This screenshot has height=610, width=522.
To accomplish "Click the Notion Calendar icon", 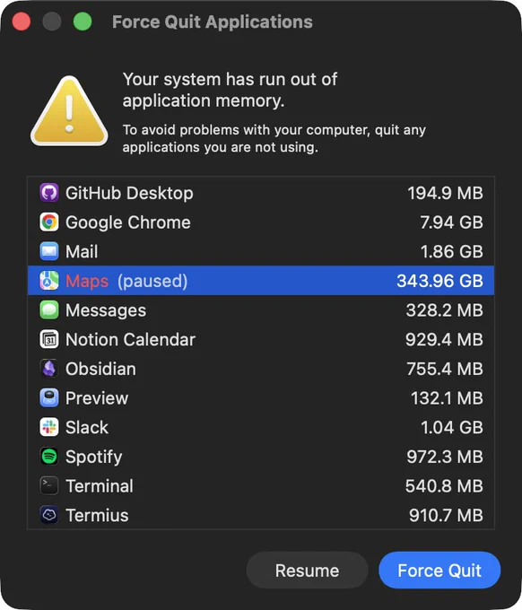I will (x=49, y=339).
